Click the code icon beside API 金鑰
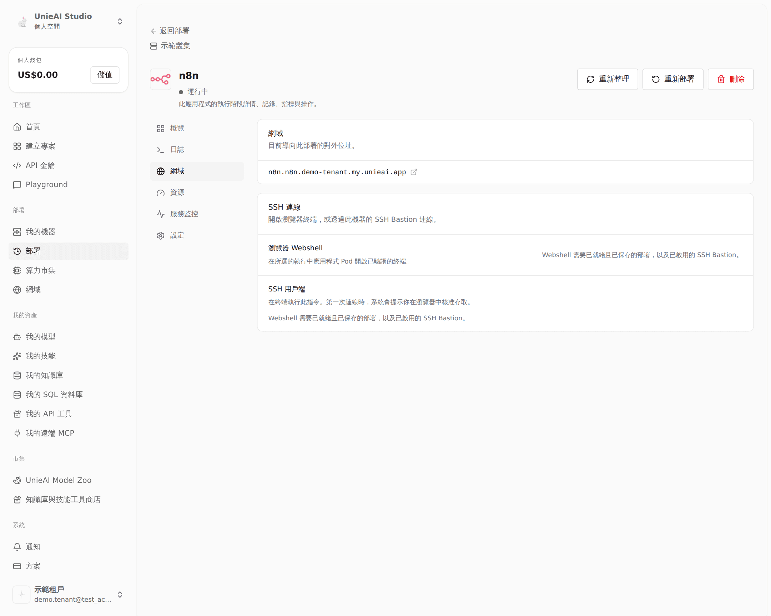Viewport: 771px width, 616px height. click(x=17, y=166)
